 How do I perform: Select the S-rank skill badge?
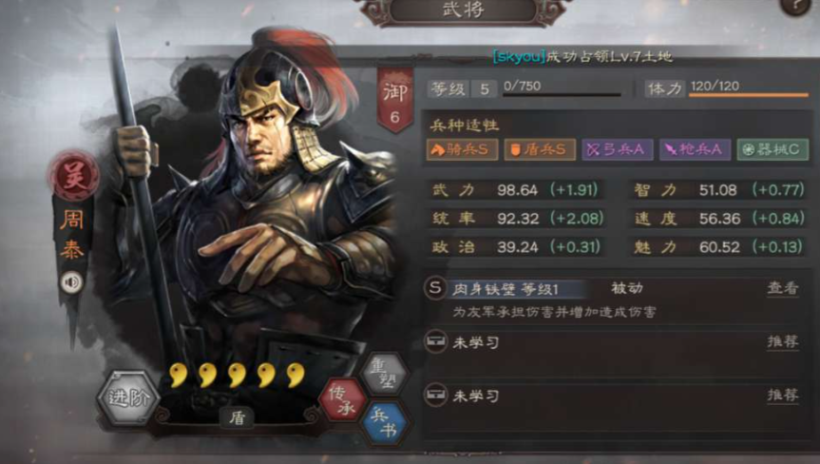435,288
